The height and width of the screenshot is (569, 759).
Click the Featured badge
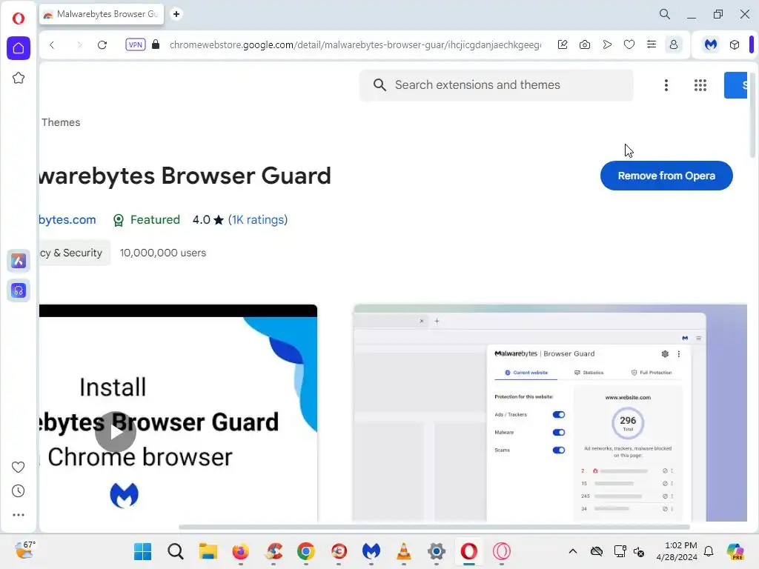146,219
